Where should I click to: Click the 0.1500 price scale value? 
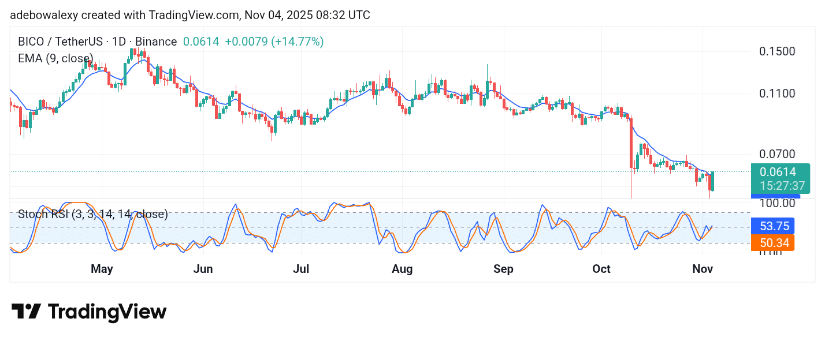776,51
